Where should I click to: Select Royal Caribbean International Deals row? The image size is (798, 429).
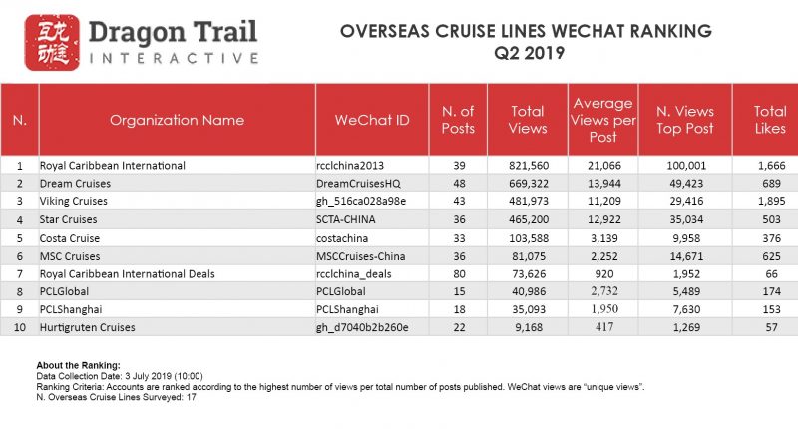399,273
